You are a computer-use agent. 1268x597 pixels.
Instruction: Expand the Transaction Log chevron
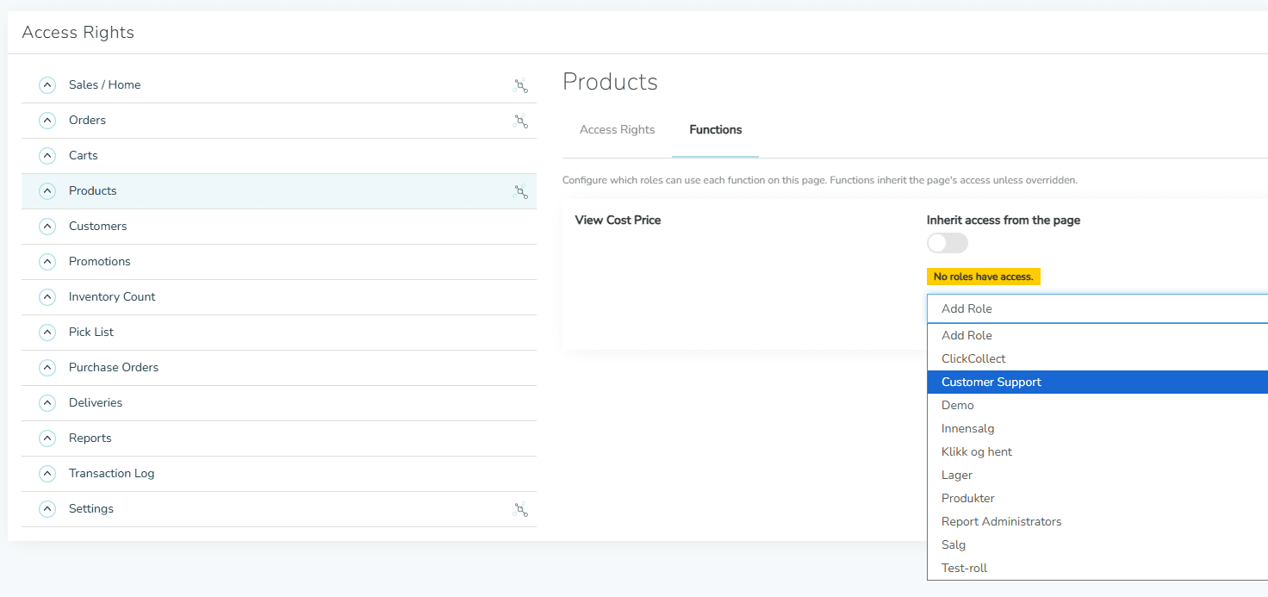click(47, 474)
